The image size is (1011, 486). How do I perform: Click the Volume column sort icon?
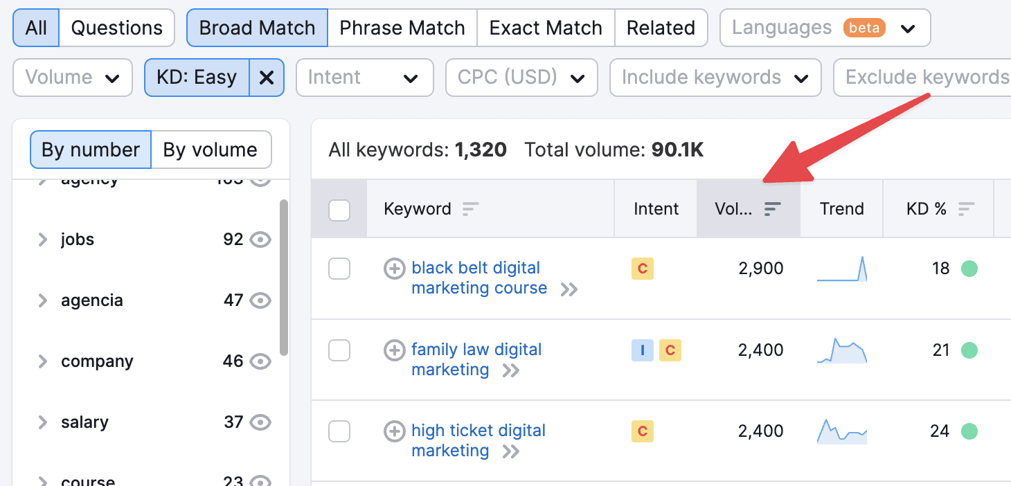coord(773,209)
